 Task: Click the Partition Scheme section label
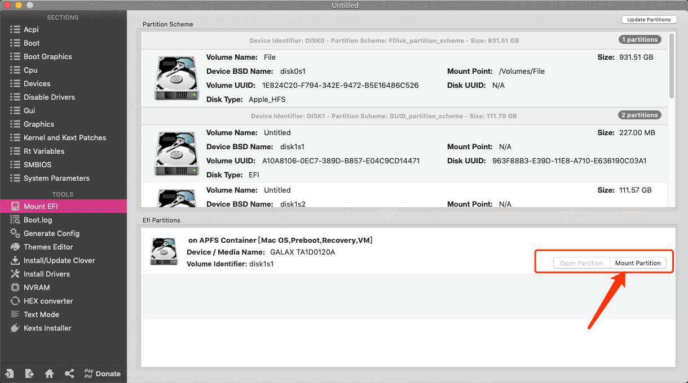pyautogui.click(x=167, y=25)
